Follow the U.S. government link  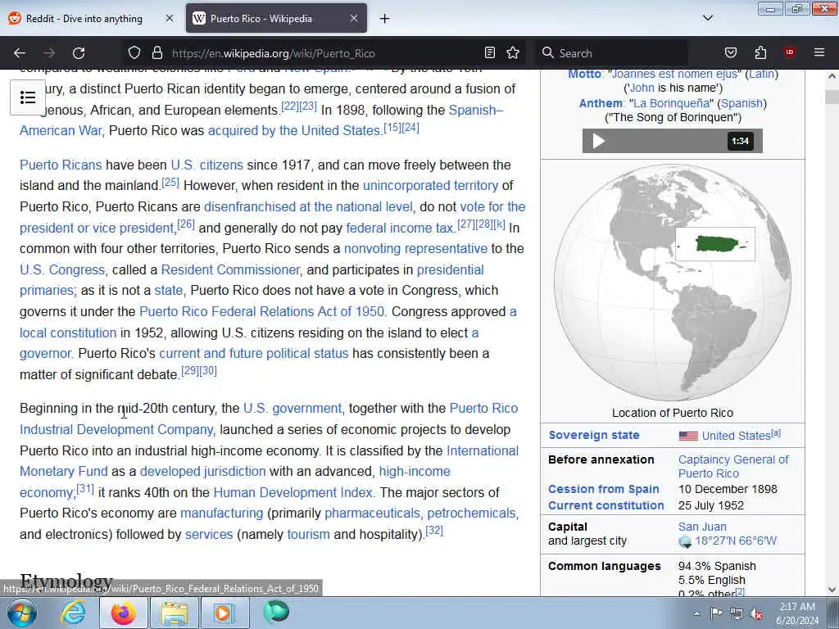point(293,408)
